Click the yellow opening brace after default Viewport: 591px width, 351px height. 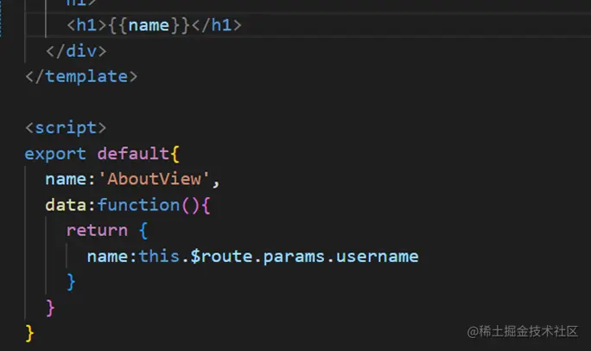tap(175, 154)
